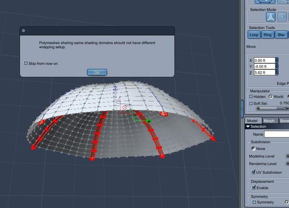This screenshot has height=208, width=289.
Task: Click the Modeling Level slider handle
Action: pyautogui.click(x=288, y=156)
